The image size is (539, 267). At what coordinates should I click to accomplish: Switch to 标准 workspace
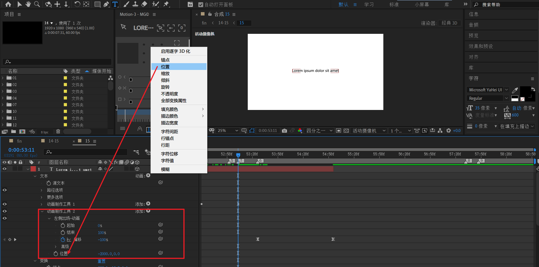click(x=394, y=5)
